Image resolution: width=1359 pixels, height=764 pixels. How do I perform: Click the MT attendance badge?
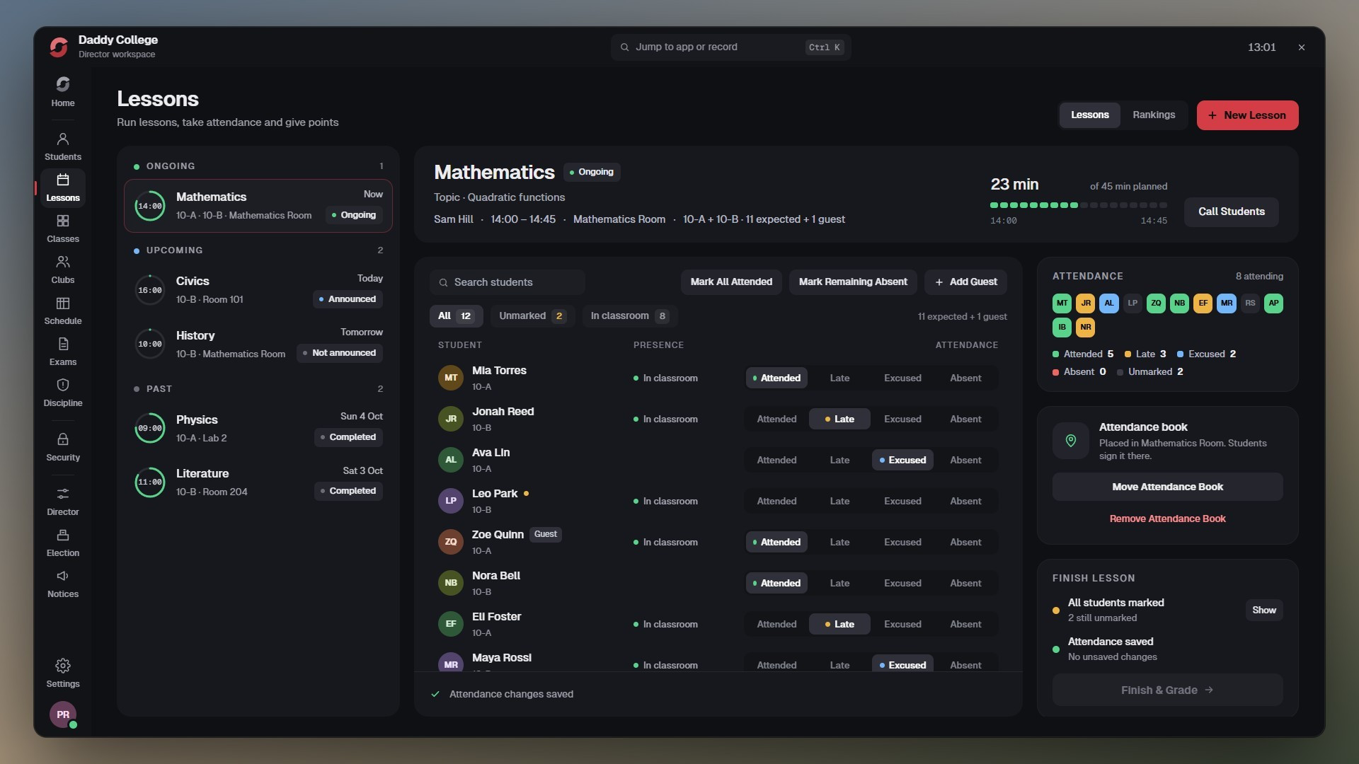tap(1062, 303)
